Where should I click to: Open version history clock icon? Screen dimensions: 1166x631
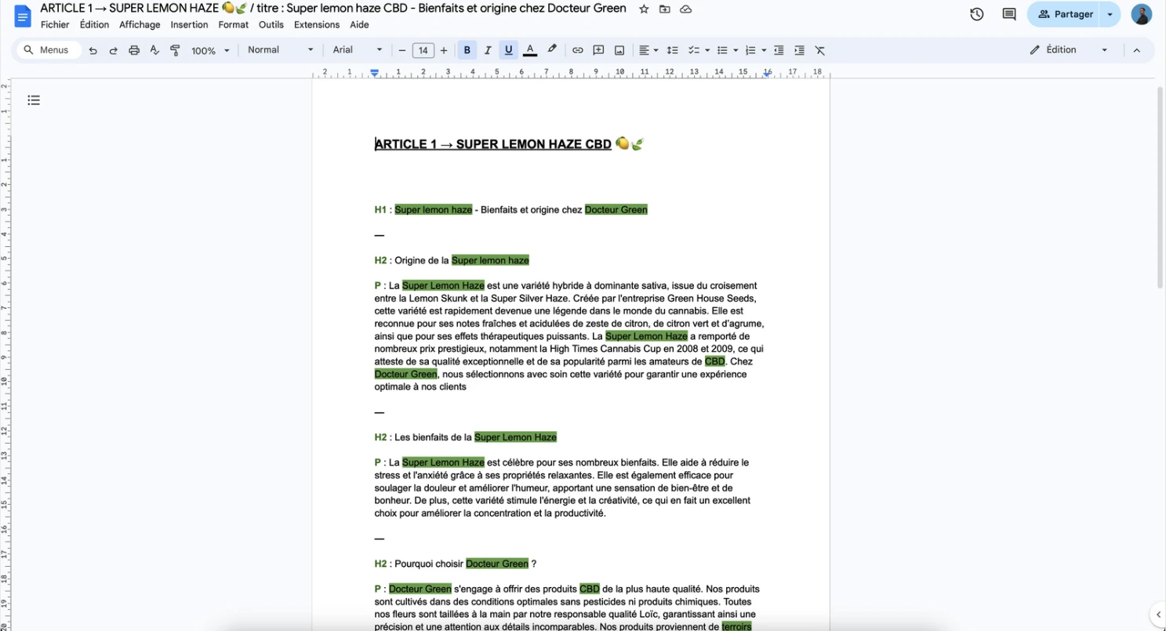click(x=976, y=14)
